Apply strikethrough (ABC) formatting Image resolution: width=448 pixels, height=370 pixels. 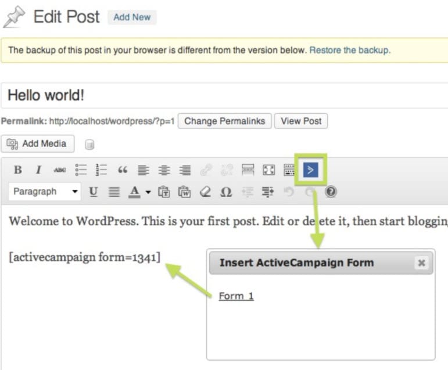tap(60, 170)
